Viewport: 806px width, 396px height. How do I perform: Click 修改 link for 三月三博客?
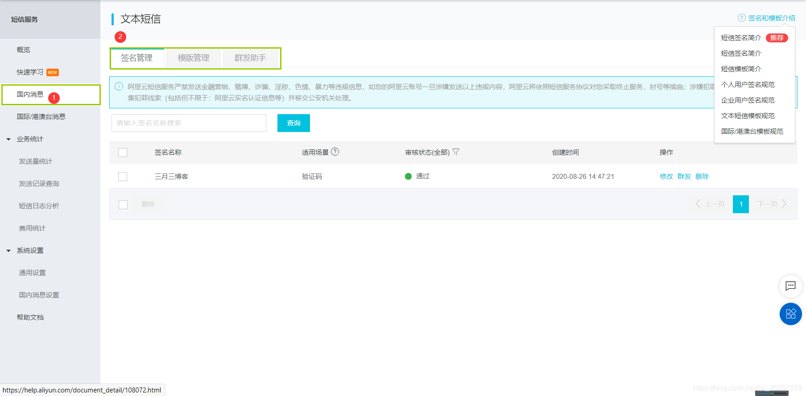[x=666, y=177]
